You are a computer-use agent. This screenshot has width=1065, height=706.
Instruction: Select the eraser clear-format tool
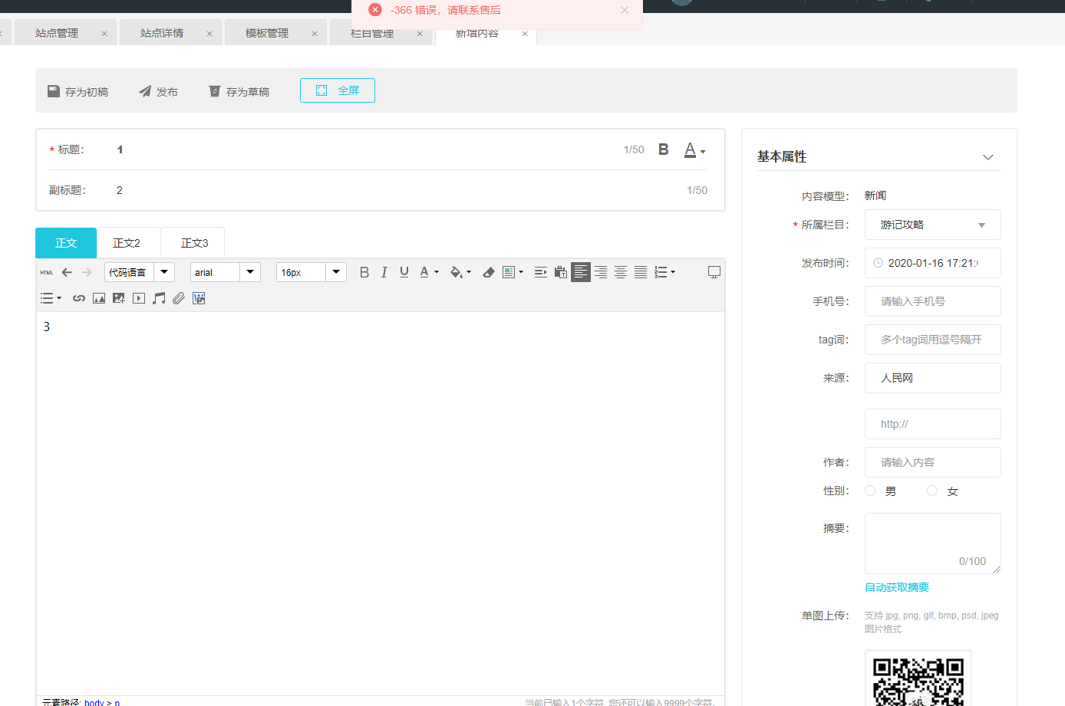488,272
